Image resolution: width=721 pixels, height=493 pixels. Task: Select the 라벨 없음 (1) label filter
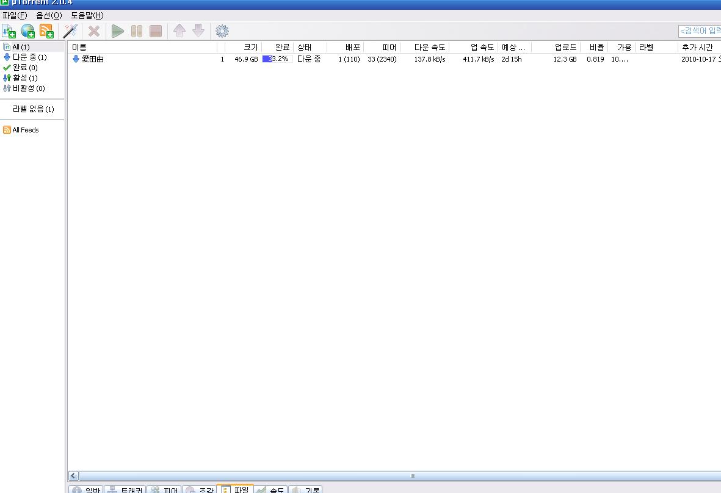point(33,109)
